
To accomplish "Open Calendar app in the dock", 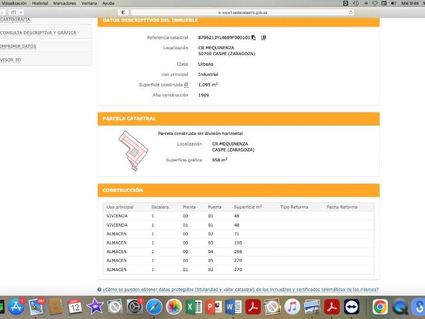I will pyautogui.click(x=75, y=307).
